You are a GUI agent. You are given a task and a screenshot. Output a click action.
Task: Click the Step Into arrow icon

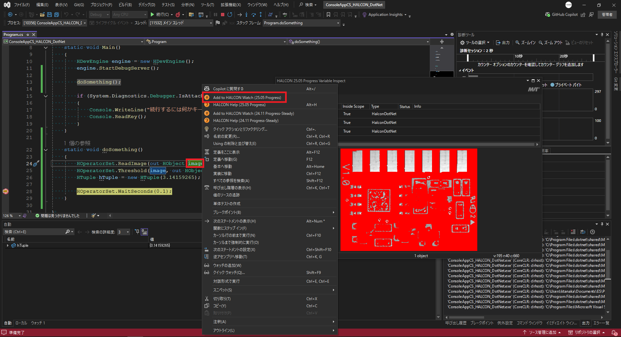pyautogui.click(x=246, y=15)
